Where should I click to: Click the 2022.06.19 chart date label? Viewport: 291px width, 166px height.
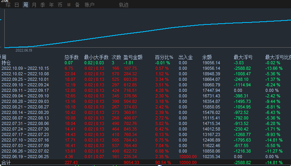click(x=24, y=50)
